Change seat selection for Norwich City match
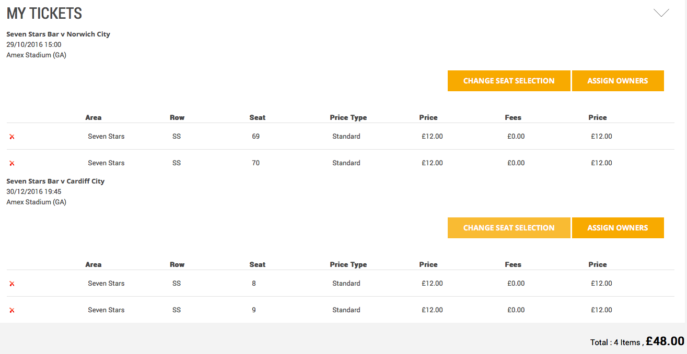 (x=509, y=81)
